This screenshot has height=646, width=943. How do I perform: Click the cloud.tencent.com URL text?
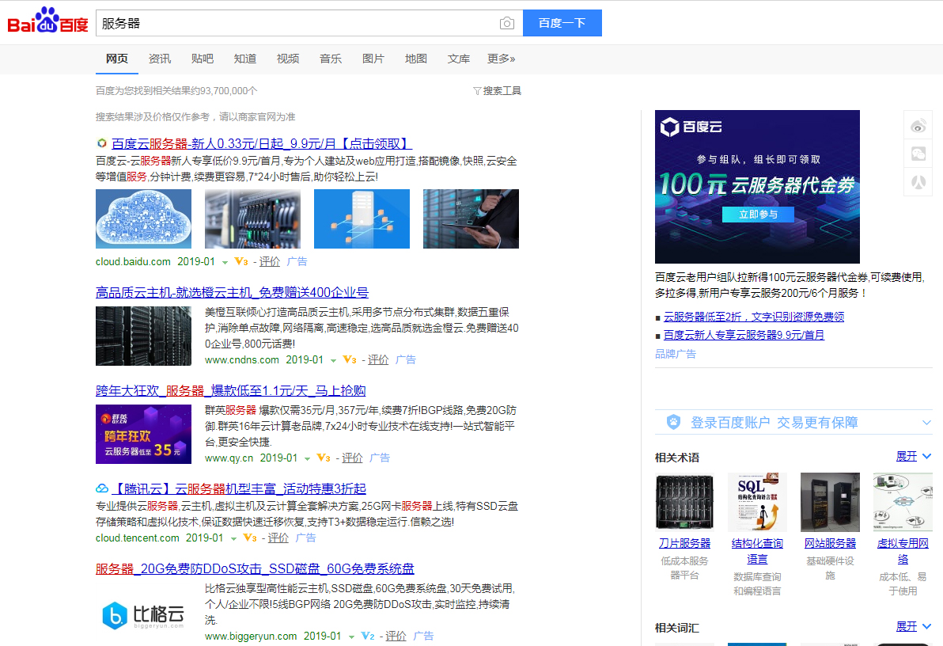137,538
